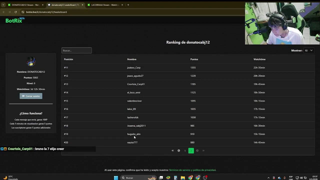Open Task View in taskbar
This screenshot has height=180, width=320.
click(161, 178)
